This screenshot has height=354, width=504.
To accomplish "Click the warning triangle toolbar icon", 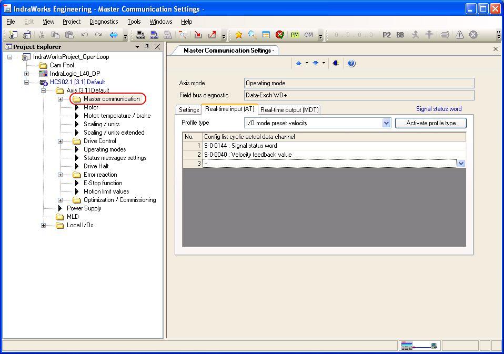I will 460,35.
